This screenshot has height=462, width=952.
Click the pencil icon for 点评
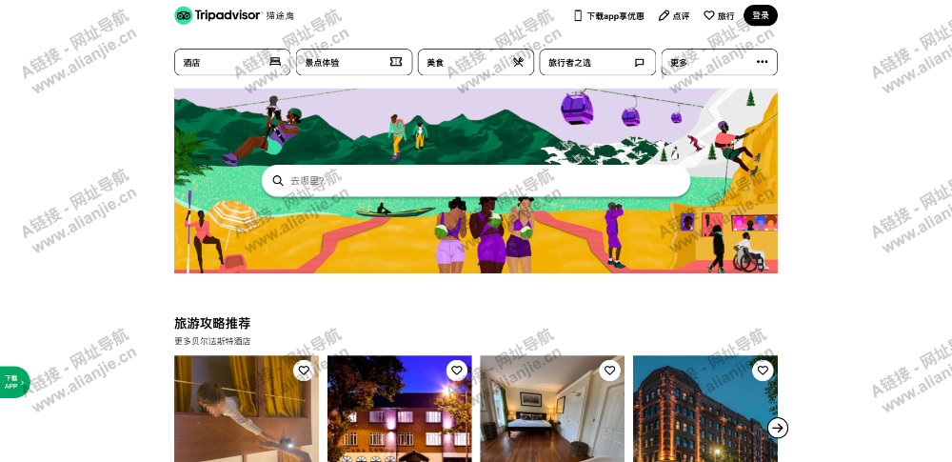point(664,16)
